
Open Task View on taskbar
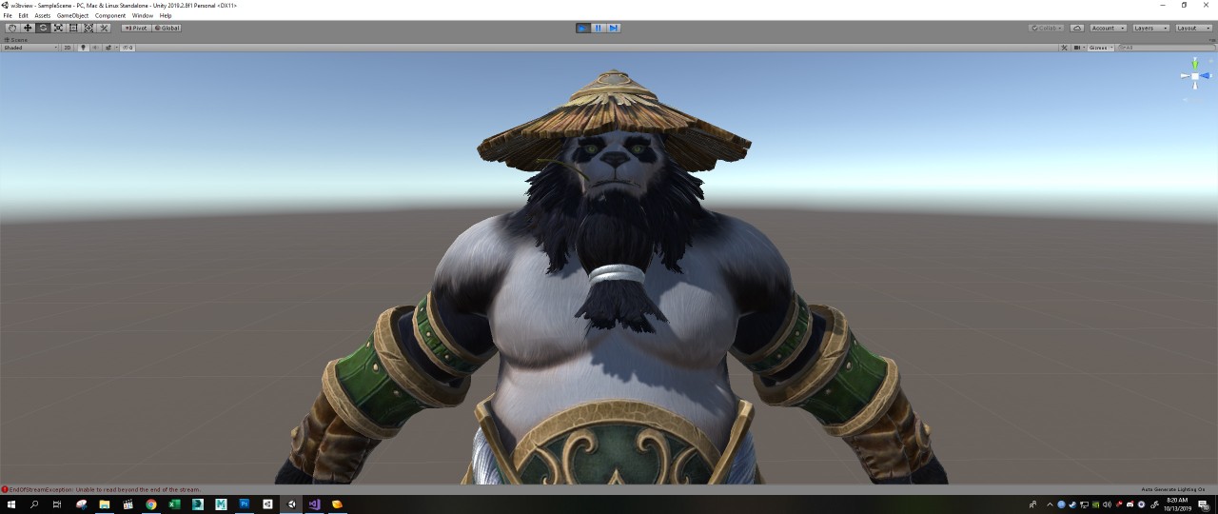pyautogui.click(x=57, y=504)
